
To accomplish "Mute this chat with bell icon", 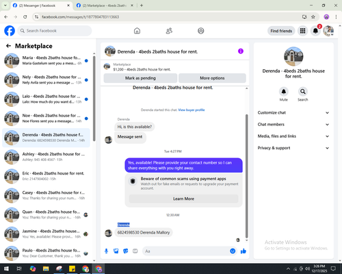I will click(284, 92).
